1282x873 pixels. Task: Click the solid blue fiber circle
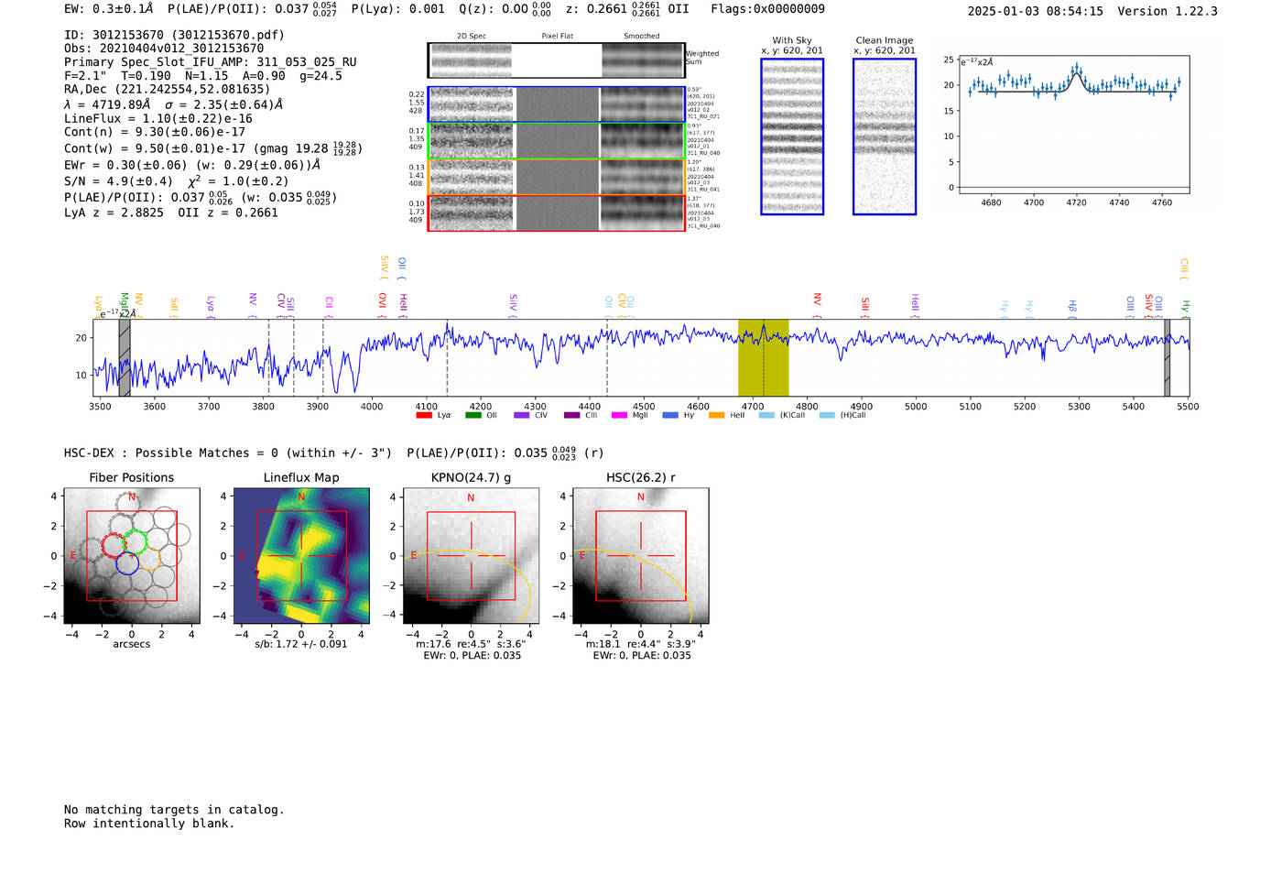[127, 563]
